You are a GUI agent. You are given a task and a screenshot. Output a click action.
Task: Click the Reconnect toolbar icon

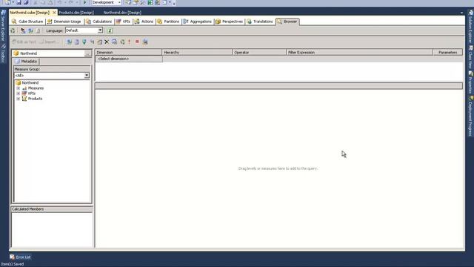point(30,30)
